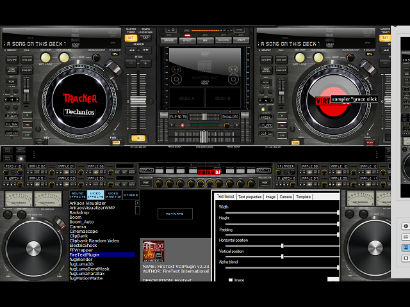410x307 pixels.
Task: Click the MIX button
Action: pos(205,40)
